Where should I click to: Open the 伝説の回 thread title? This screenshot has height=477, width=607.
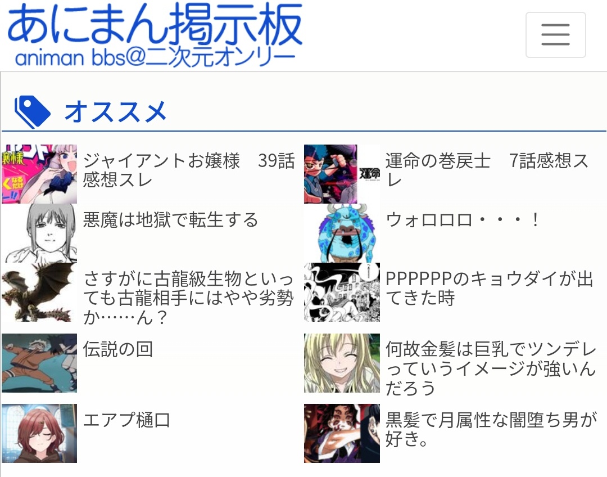(117, 349)
